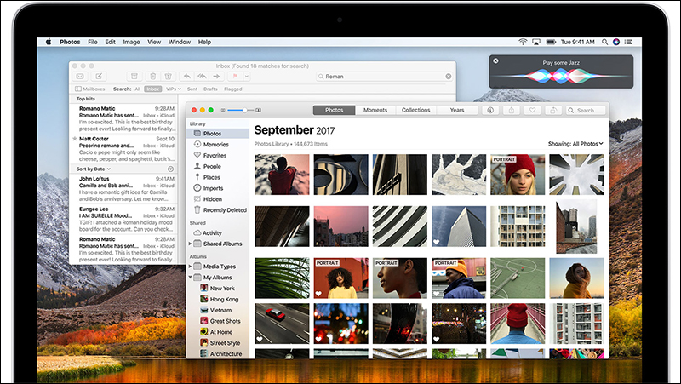Clear the Roman search field in Mail
The width and height of the screenshot is (681, 384).
tap(449, 77)
